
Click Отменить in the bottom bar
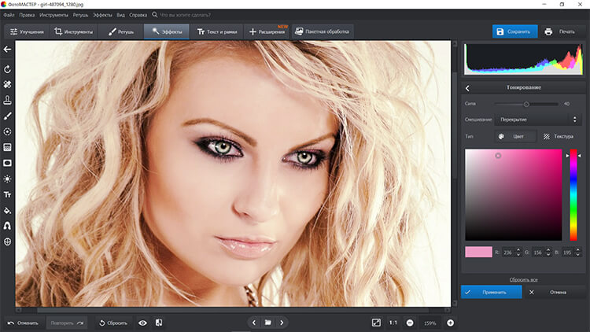(24, 323)
